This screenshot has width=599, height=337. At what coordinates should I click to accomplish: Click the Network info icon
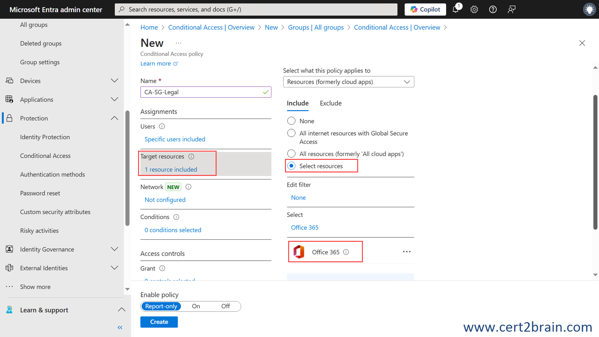[x=188, y=187]
